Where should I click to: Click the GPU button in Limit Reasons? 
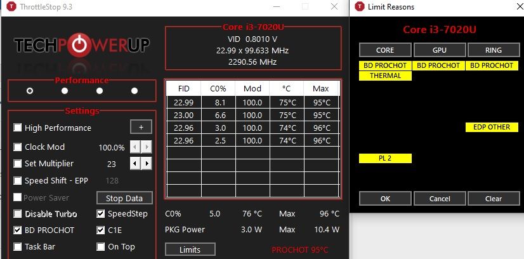pyautogui.click(x=440, y=50)
